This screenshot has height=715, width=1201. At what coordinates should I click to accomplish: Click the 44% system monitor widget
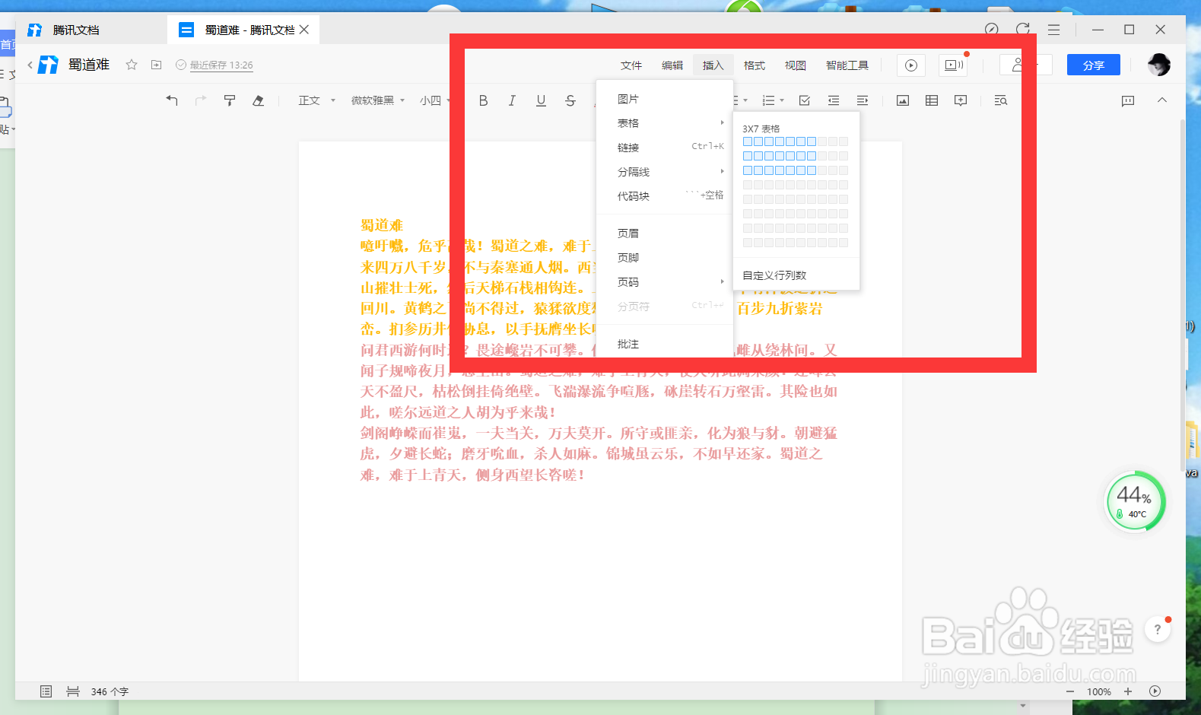[1135, 502]
